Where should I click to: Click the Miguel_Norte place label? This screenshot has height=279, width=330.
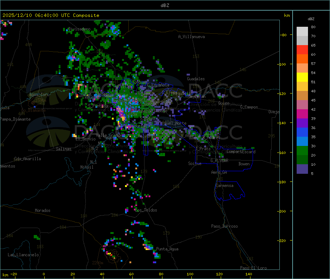pos(174,123)
